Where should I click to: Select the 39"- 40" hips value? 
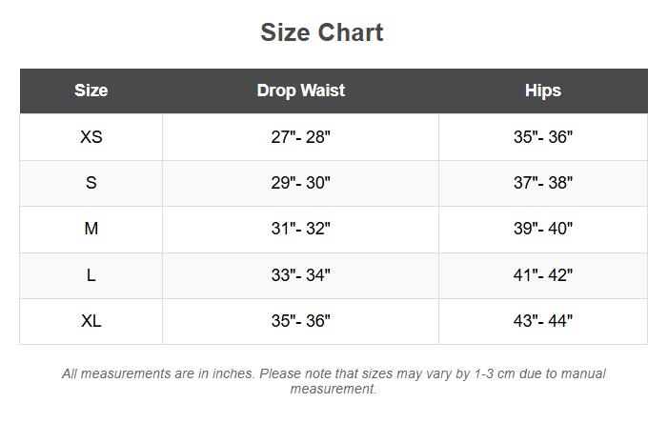543,229
